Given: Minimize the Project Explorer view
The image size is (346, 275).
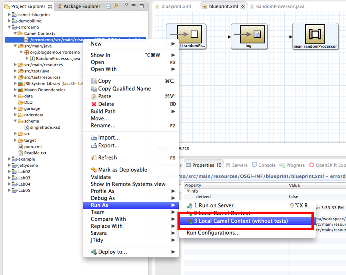Looking at the screenshot, I should coord(134,5).
